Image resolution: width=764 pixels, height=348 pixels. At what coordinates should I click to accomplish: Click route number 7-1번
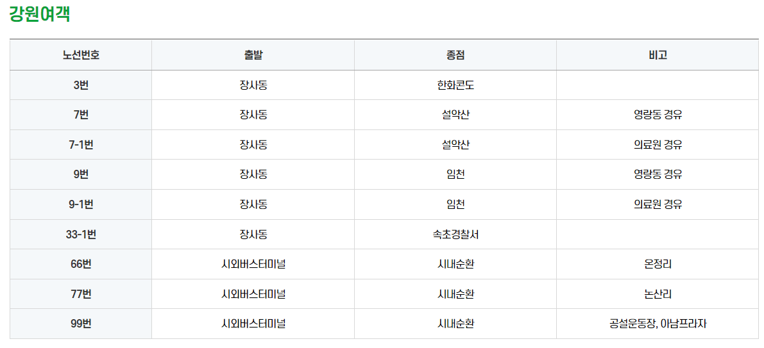pyautogui.click(x=81, y=145)
